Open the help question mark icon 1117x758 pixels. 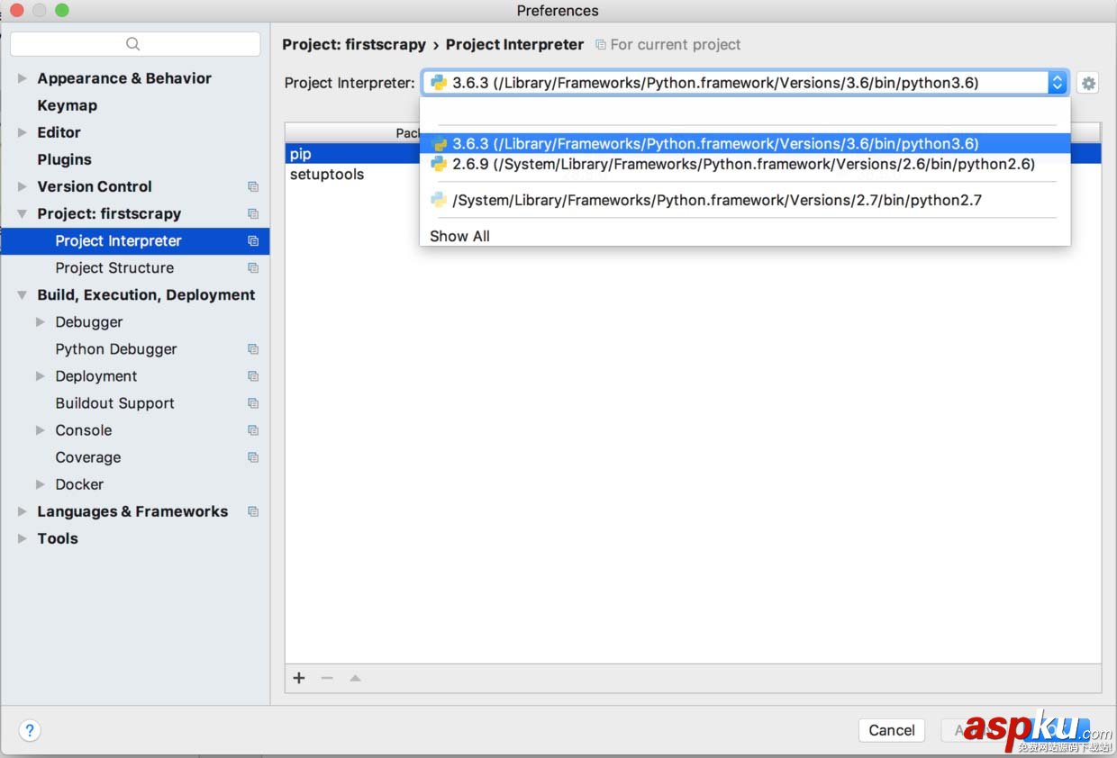tap(30, 730)
